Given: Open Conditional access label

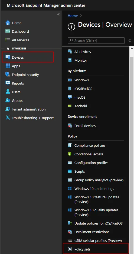Looking at the screenshot, I should [x=89, y=154].
